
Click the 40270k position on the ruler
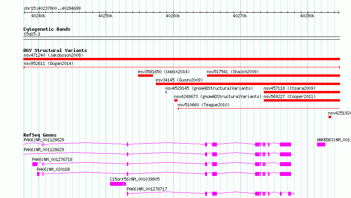240,16
